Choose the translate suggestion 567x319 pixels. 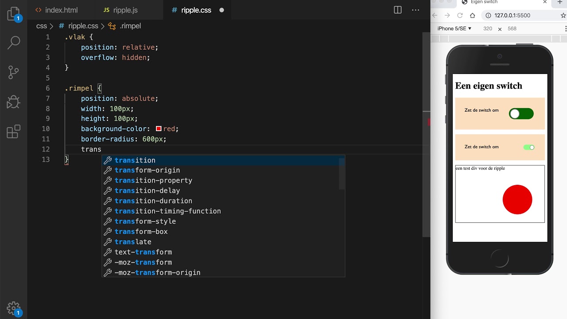pyautogui.click(x=223, y=242)
